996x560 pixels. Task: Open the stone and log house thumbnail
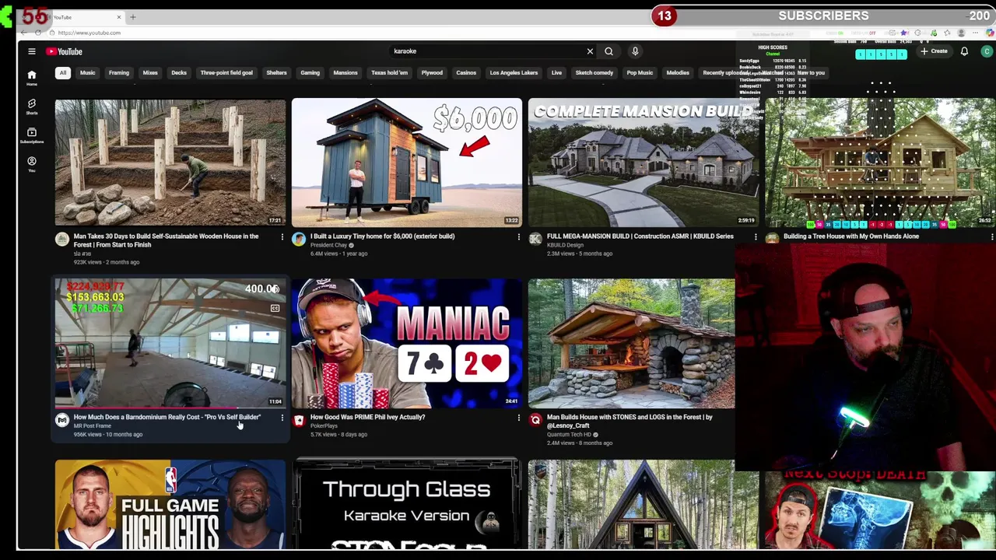pos(631,343)
